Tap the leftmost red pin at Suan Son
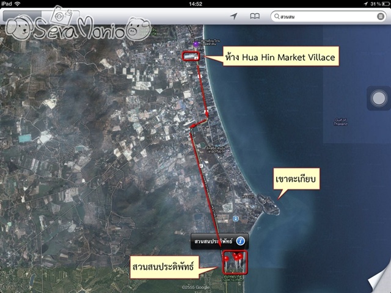 pyautogui.click(x=226, y=259)
